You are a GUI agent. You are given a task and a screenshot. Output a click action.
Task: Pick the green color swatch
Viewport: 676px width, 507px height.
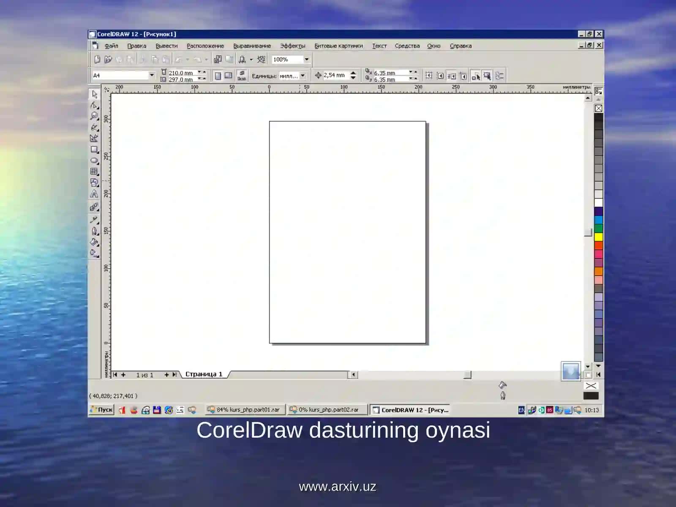point(599,228)
